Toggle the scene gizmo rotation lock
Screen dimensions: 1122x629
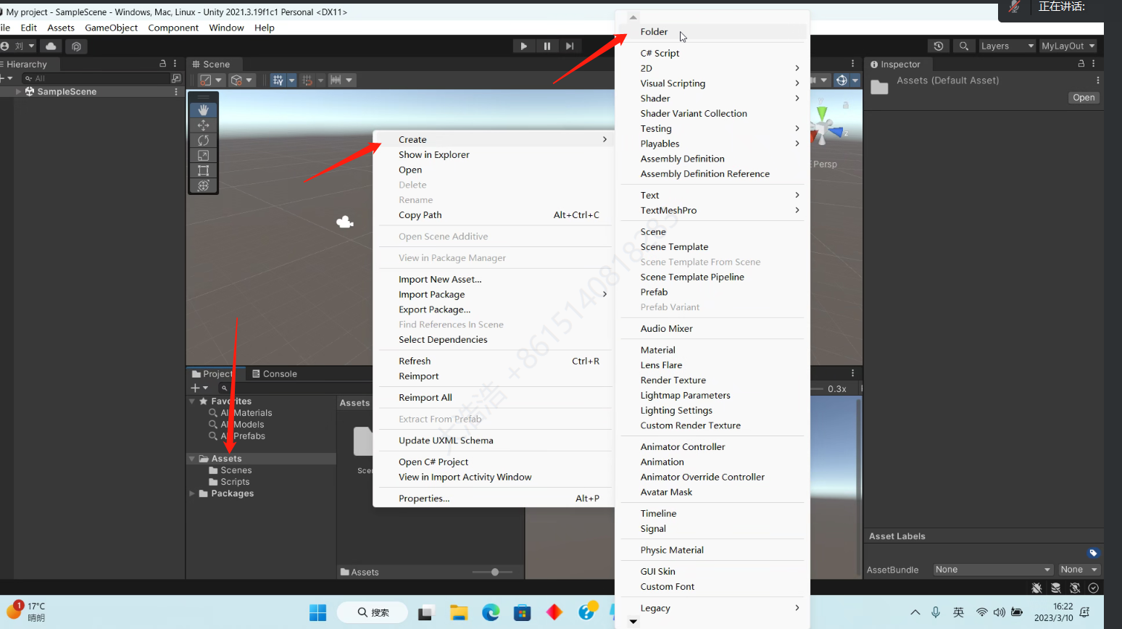point(845,106)
